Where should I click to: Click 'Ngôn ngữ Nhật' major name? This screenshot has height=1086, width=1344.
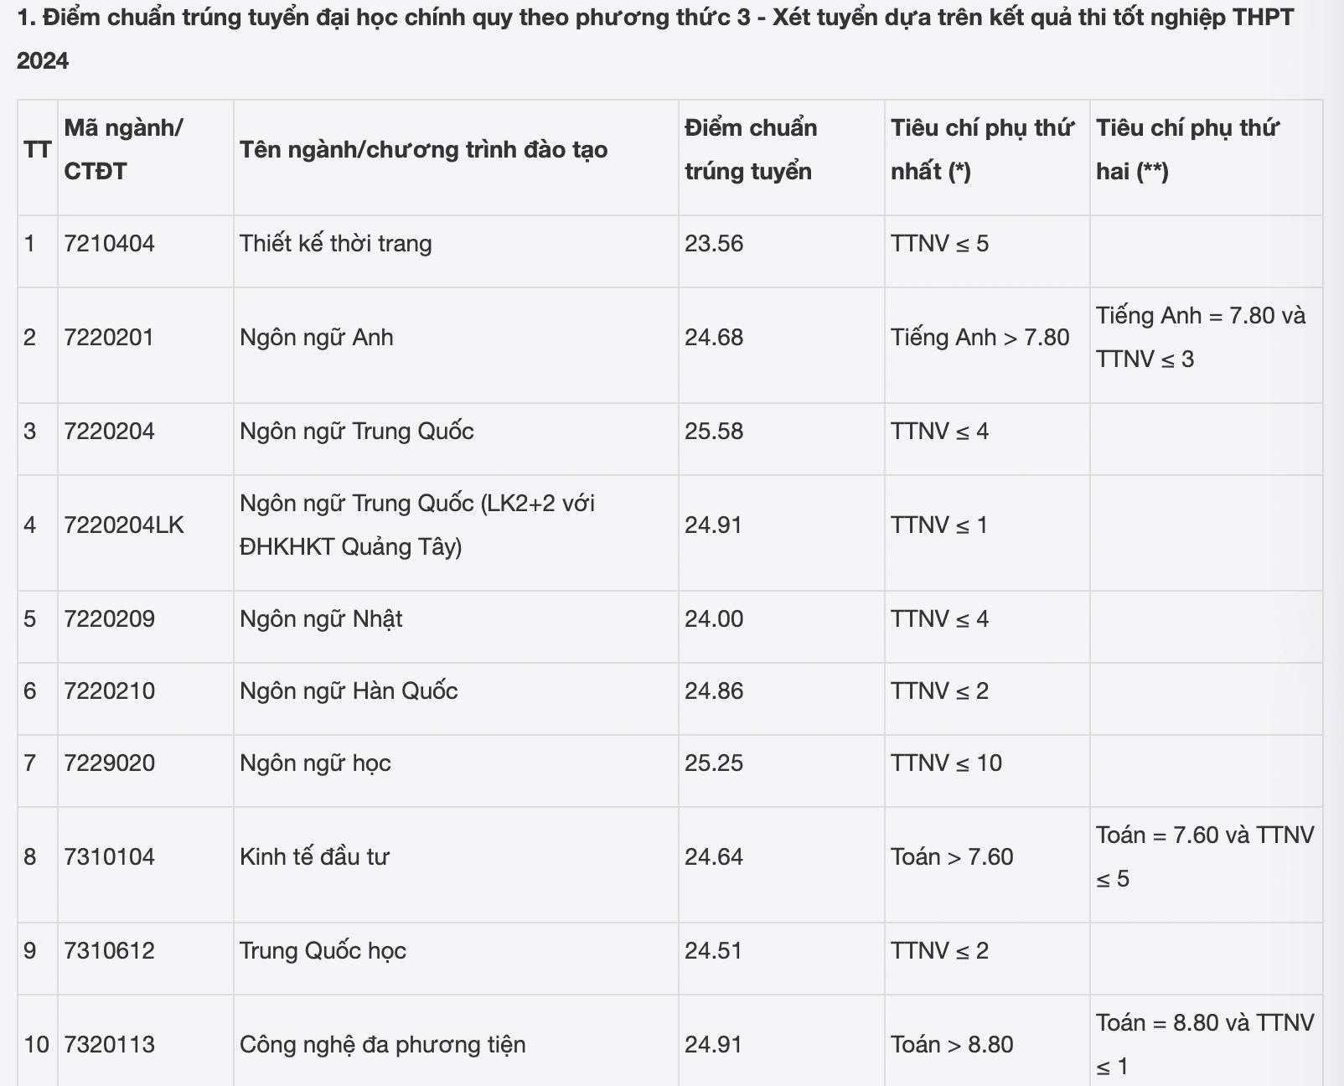[x=321, y=619]
